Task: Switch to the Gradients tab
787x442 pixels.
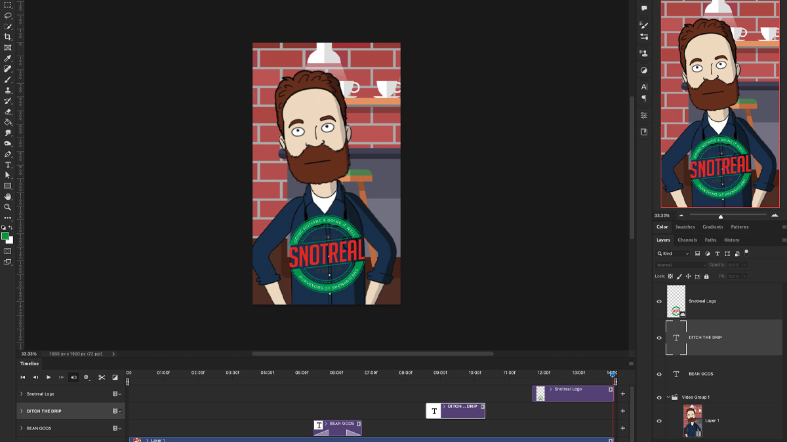Action: pos(713,227)
